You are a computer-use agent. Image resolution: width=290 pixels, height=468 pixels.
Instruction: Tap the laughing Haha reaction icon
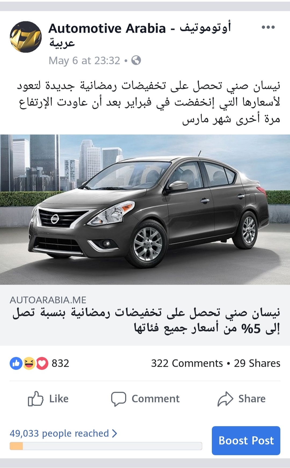pyautogui.click(x=29, y=363)
